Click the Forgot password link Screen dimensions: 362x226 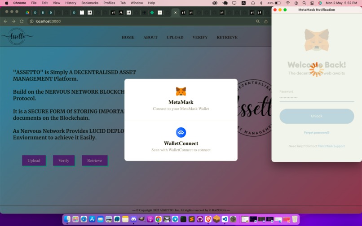click(317, 133)
